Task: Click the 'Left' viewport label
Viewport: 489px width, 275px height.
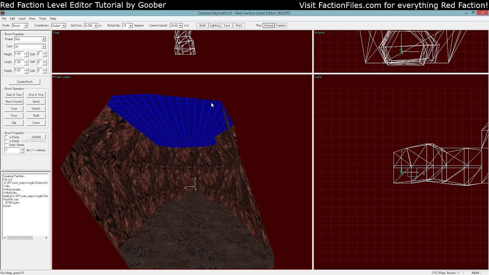Action: coord(318,77)
